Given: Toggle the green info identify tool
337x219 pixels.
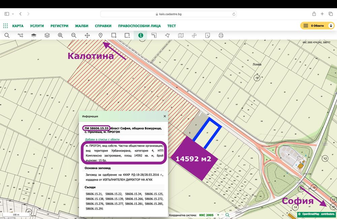Looking at the screenshot, I should click(141, 35).
